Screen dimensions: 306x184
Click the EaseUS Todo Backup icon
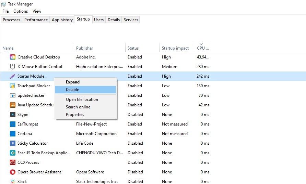13,153
